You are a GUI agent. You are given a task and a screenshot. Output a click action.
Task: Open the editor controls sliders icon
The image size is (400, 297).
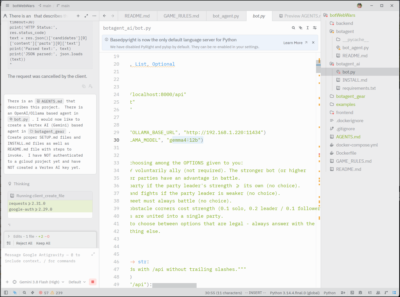click(315, 28)
